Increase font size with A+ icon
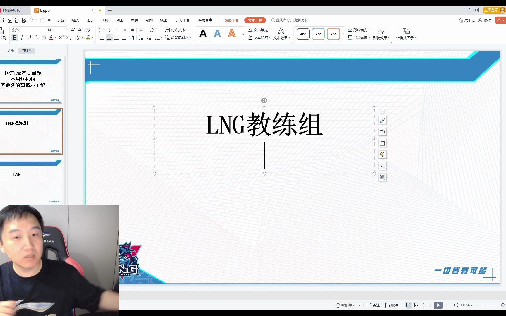Screen dimensions: 506x316 (x=73, y=30)
